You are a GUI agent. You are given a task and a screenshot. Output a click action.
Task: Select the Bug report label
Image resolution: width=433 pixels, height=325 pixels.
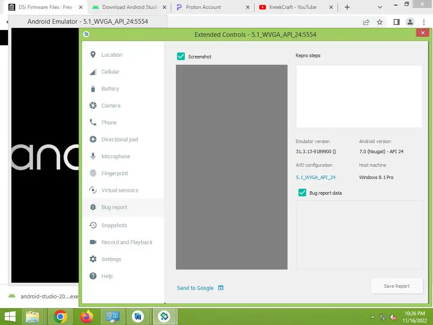coord(114,207)
